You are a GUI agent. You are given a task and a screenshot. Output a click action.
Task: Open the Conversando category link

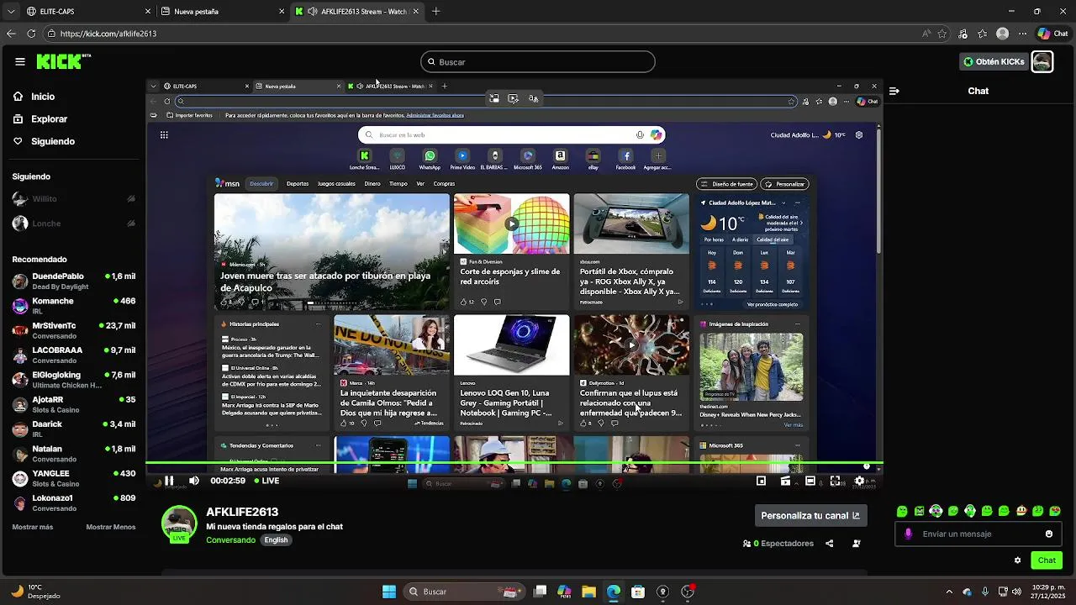click(230, 540)
